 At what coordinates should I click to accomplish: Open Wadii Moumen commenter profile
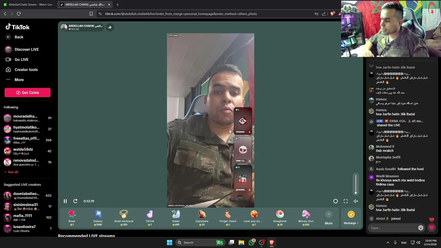(387, 176)
